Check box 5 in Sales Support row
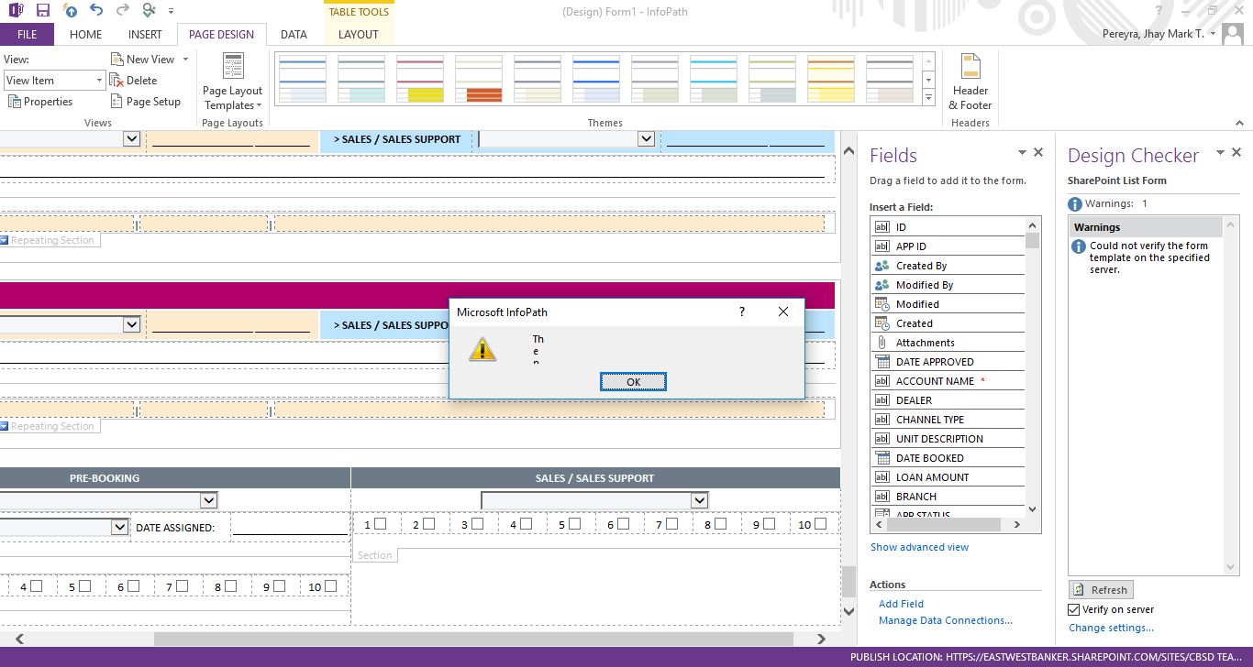 (x=574, y=524)
